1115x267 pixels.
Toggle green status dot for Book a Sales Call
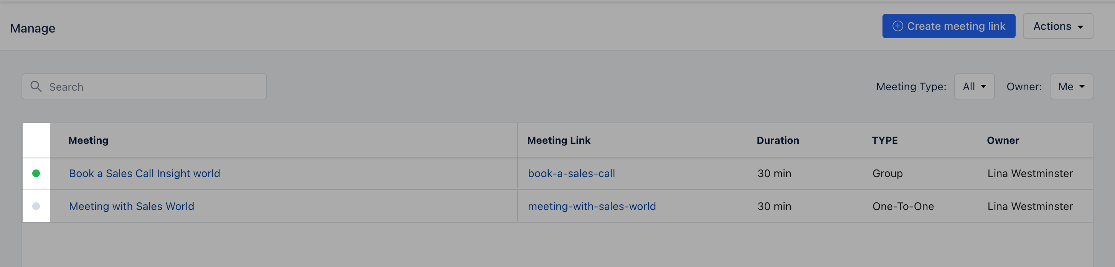tap(36, 173)
